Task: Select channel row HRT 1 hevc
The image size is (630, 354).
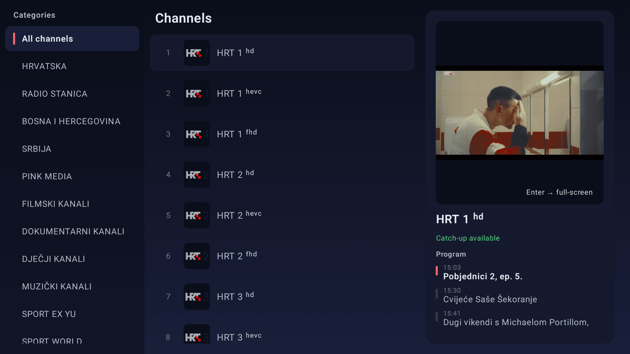Action: [x=282, y=93]
